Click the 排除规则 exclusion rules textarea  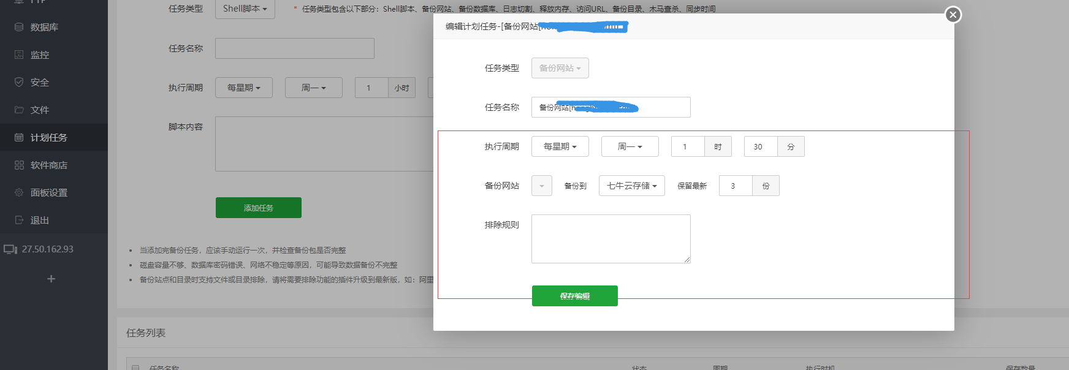tap(611, 239)
